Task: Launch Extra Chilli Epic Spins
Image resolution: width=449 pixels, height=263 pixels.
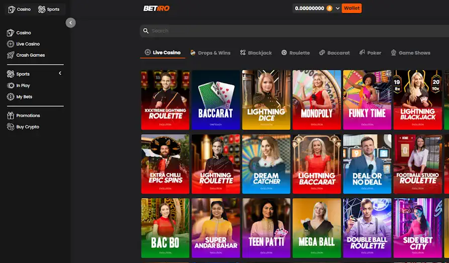Action: pos(165,164)
